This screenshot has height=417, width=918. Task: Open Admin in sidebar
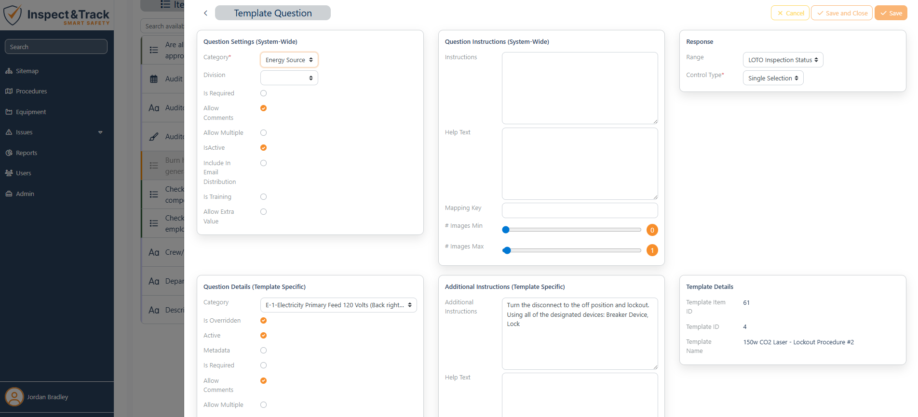pyautogui.click(x=25, y=194)
